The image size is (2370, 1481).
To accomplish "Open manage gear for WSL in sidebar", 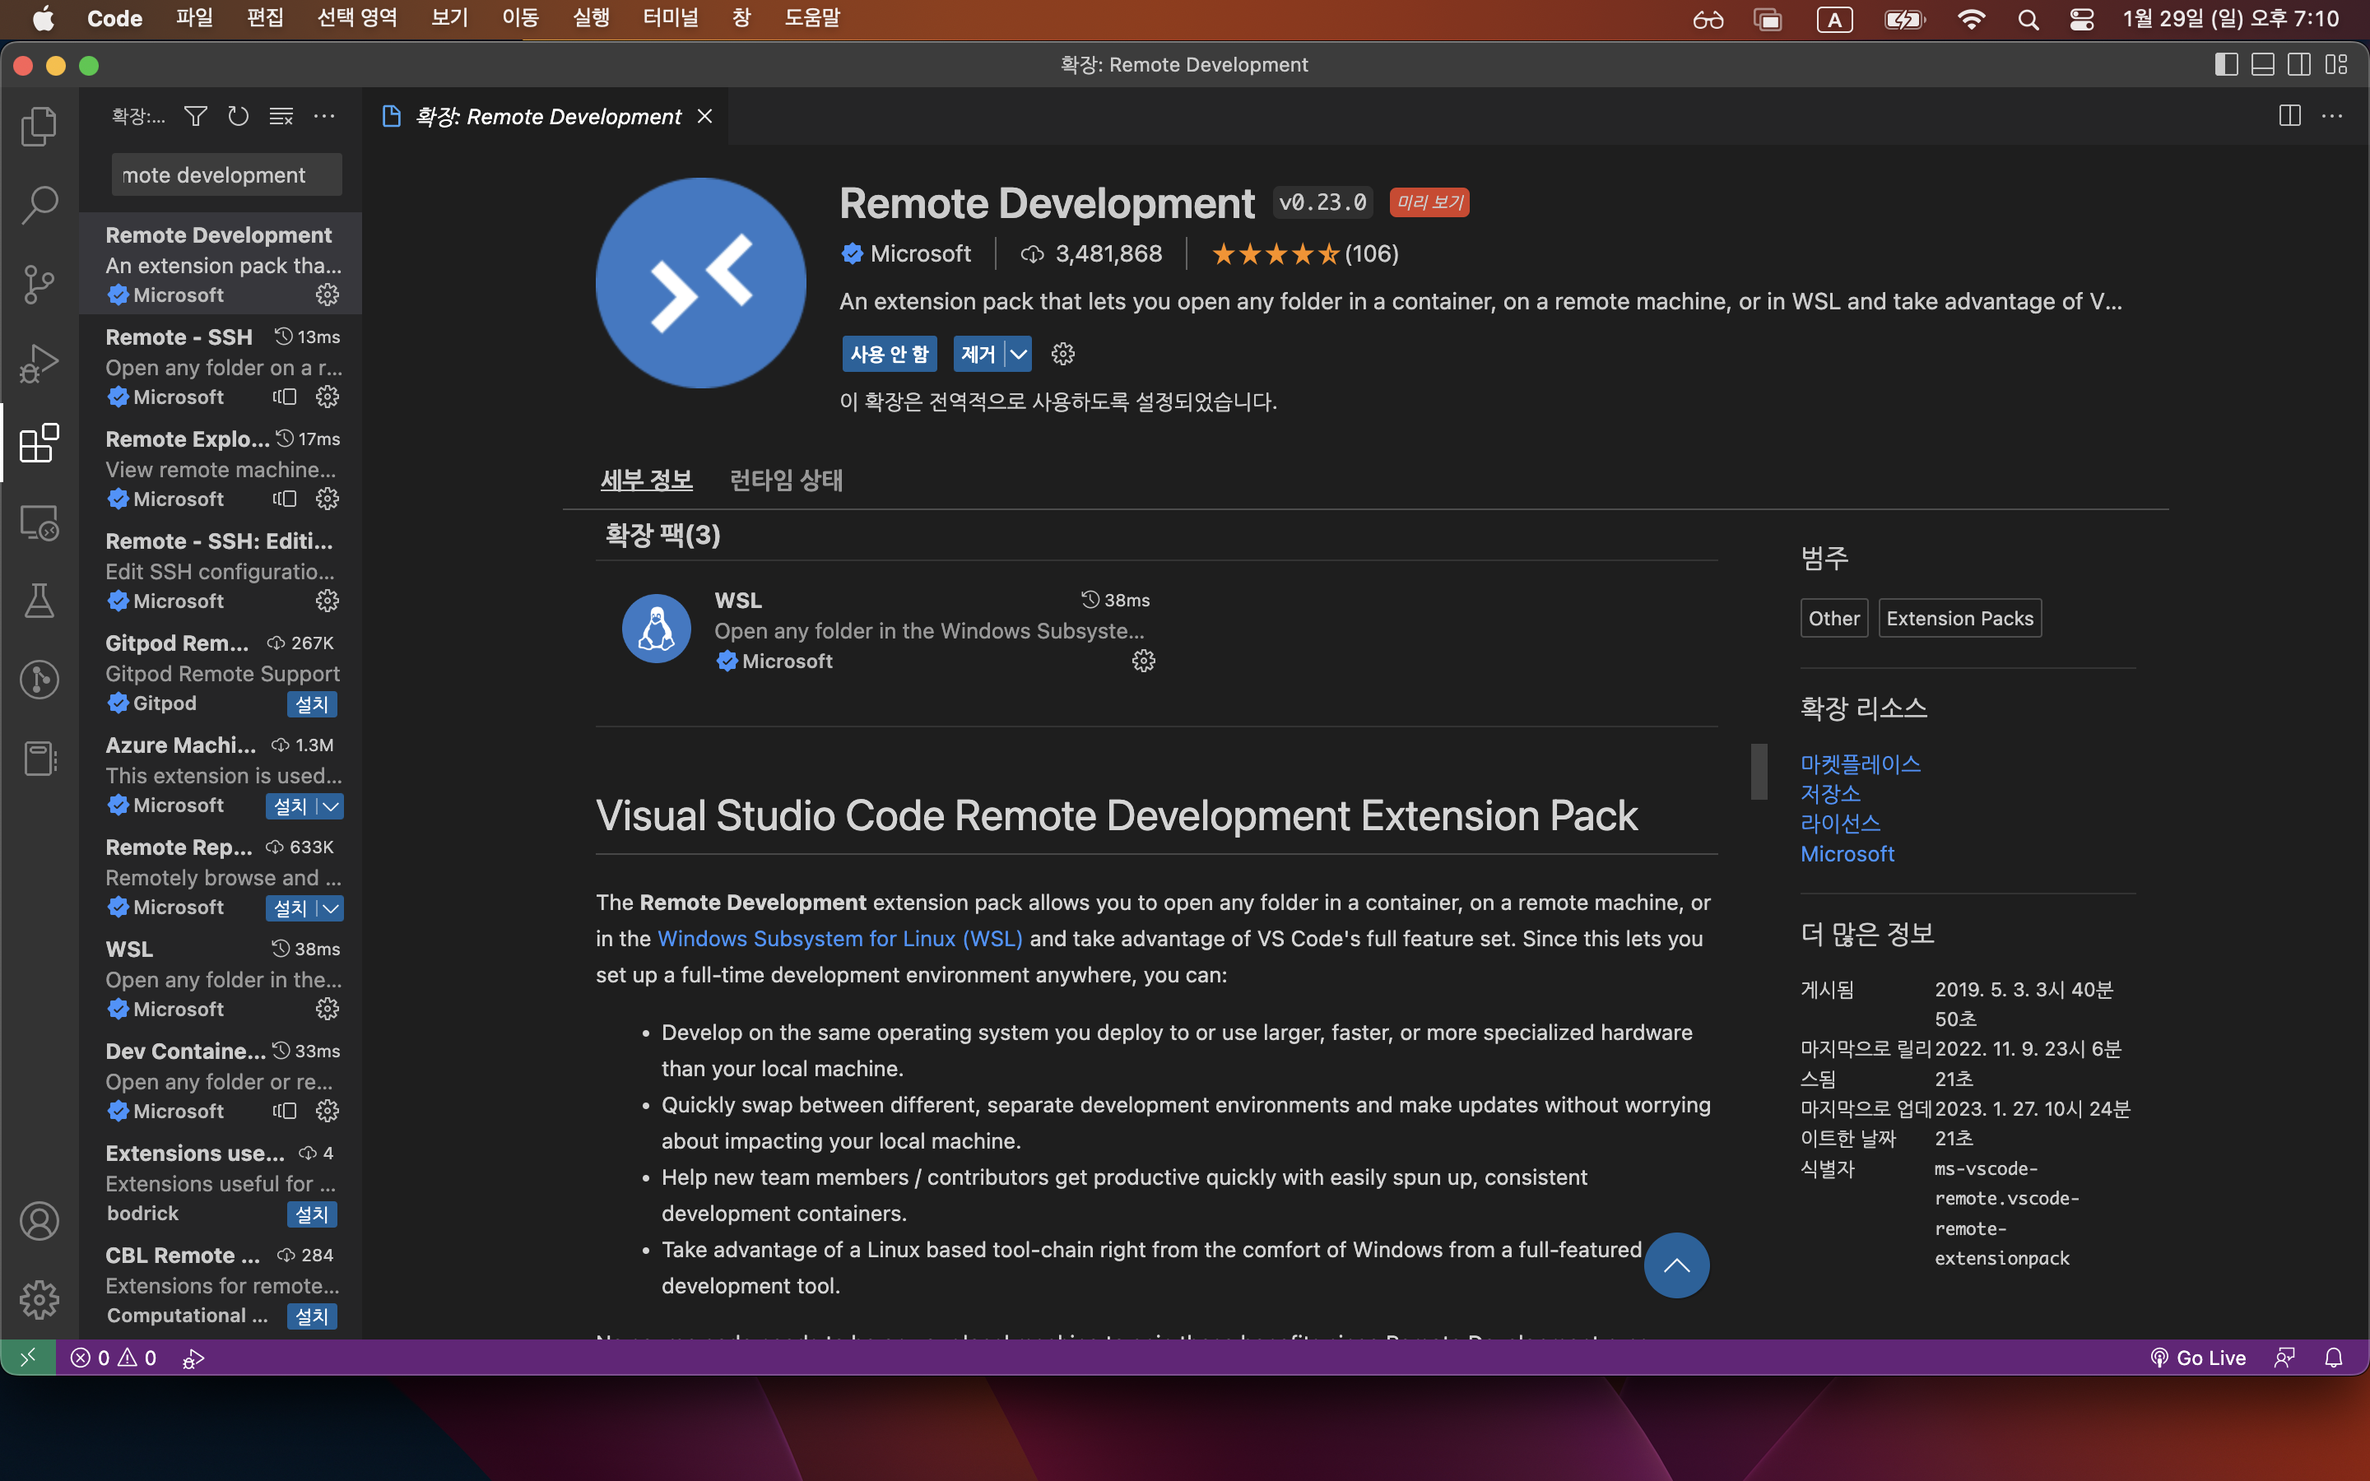I will (x=327, y=1009).
